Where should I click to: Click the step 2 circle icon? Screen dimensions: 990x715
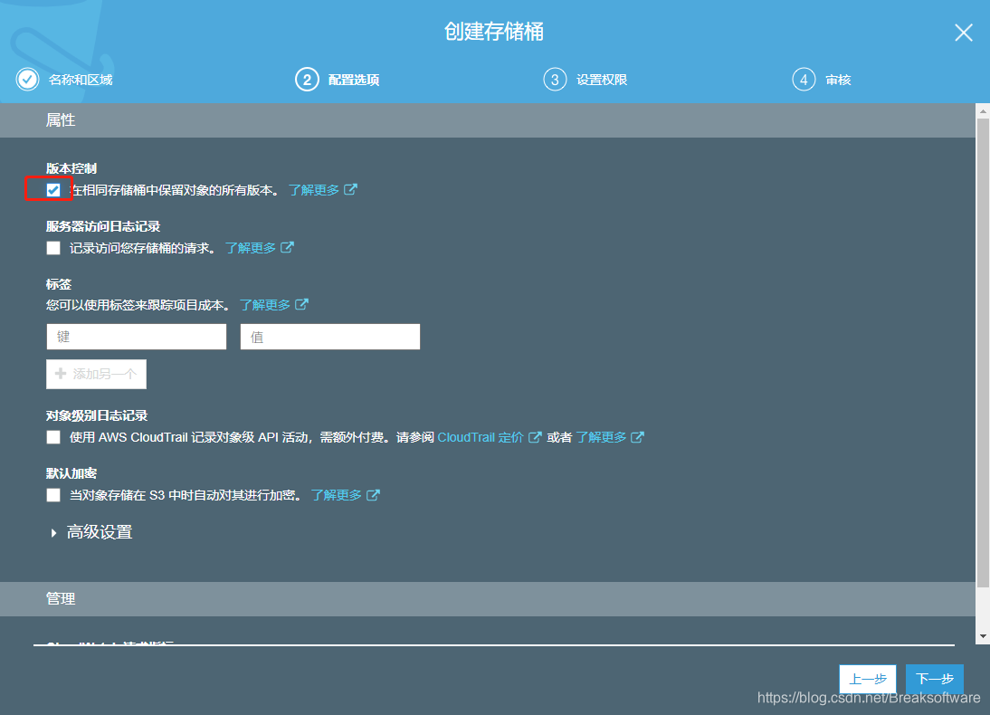point(307,80)
